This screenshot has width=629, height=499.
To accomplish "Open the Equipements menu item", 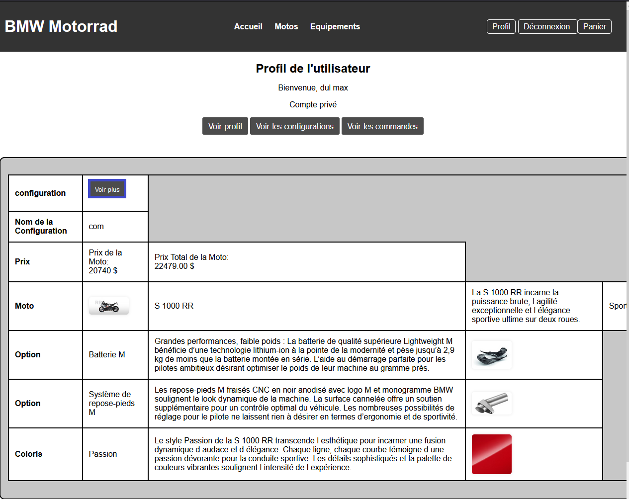I will click(335, 26).
